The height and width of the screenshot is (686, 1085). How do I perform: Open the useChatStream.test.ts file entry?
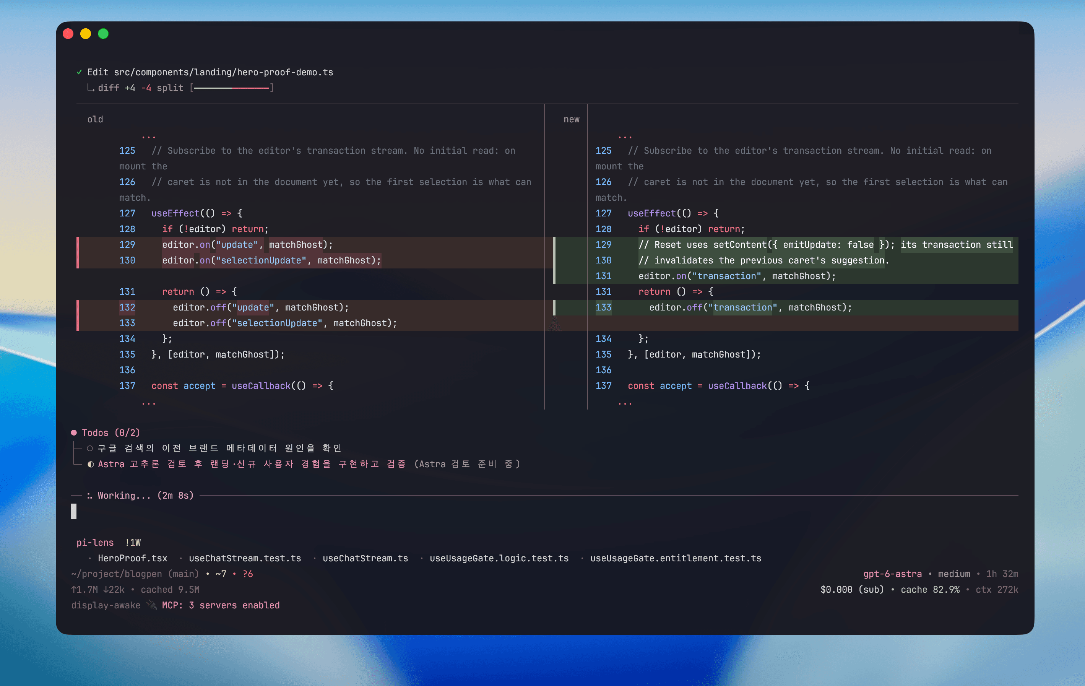point(245,558)
